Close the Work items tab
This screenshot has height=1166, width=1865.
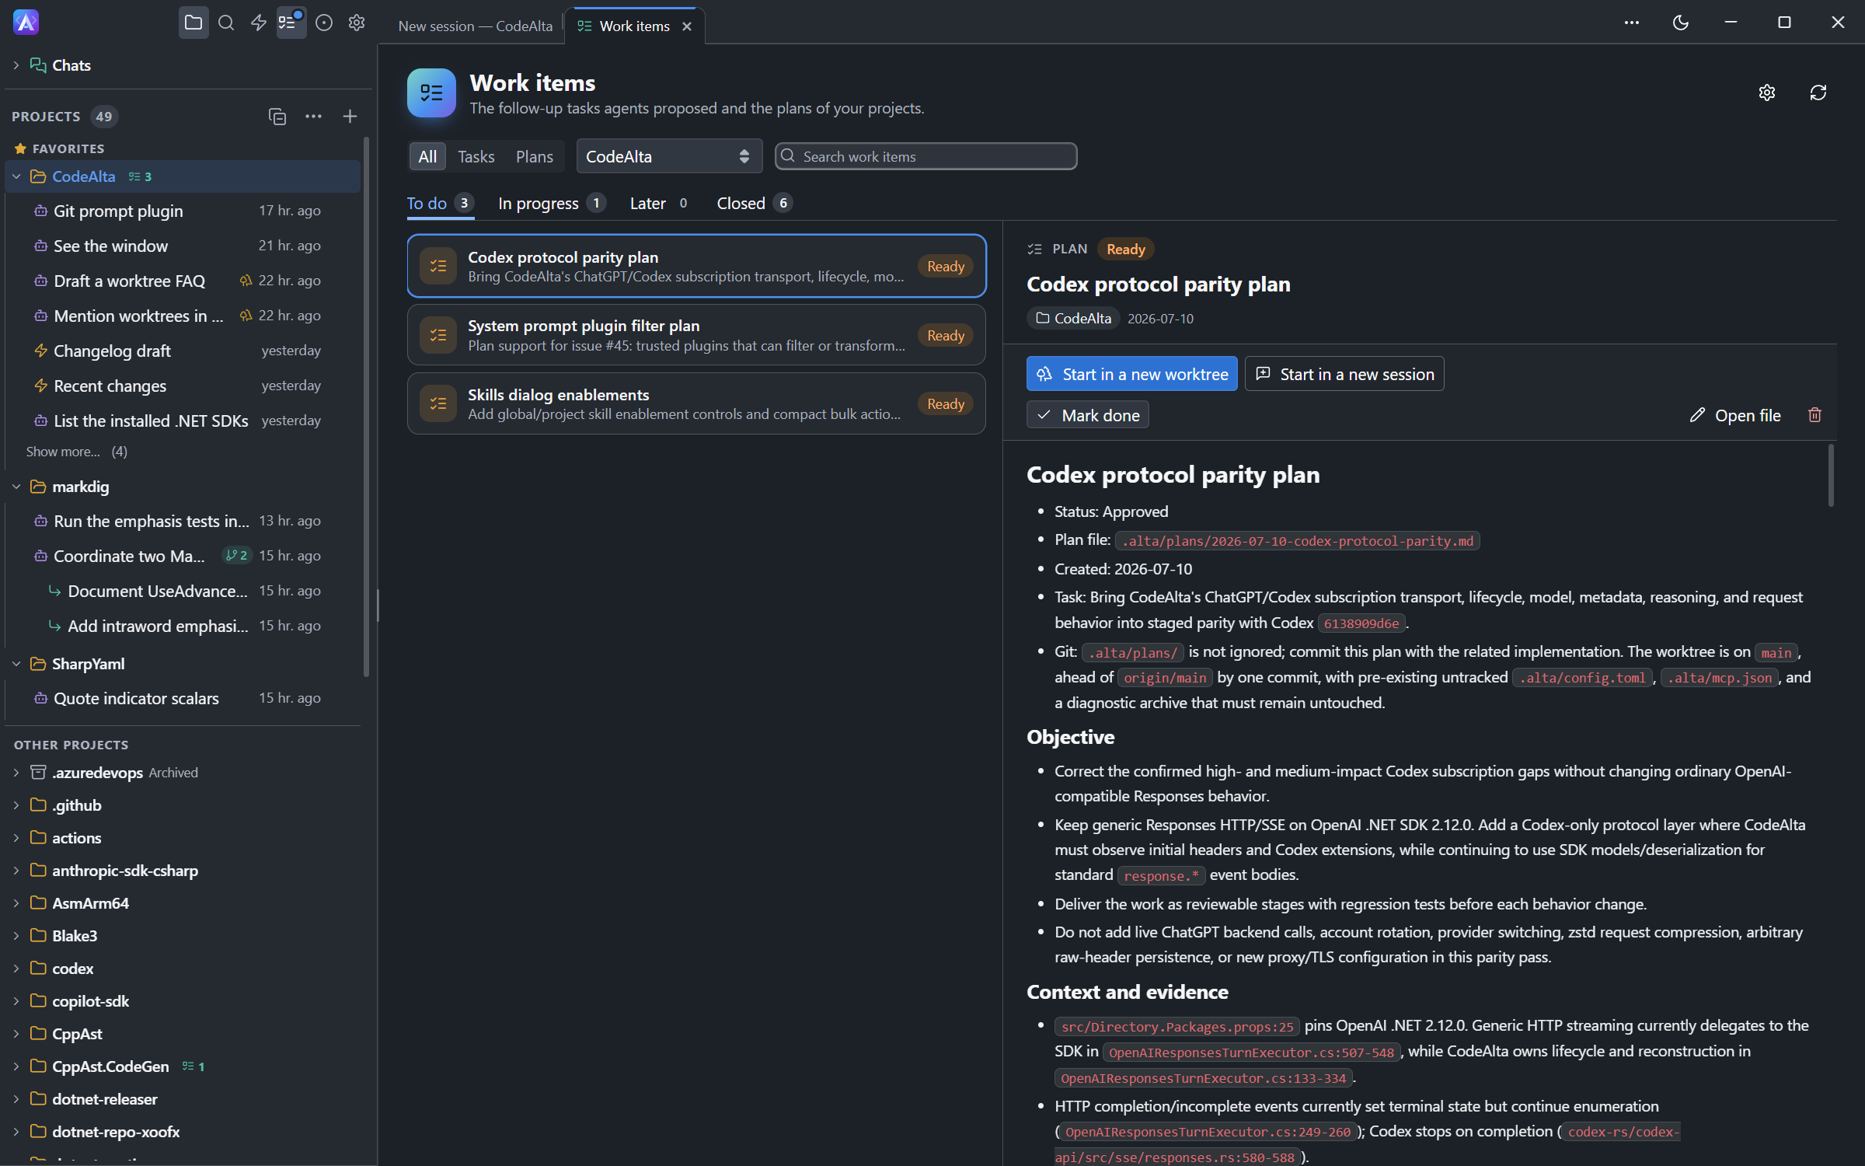click(687, 26)
